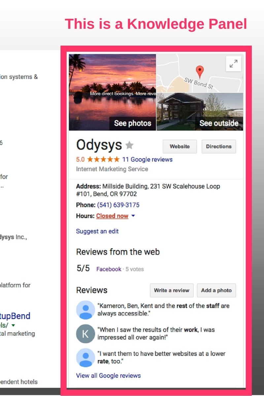Image resolution: width=264 pixels, height=396 pixels.
Task: Open the 'K' reviewer avatar
Action: [85, 334]
